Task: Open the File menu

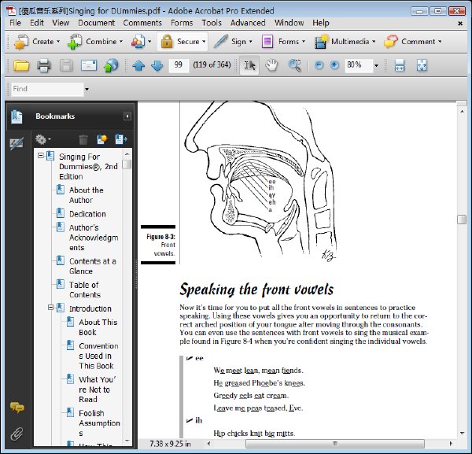Action: (x=15, y=23)
